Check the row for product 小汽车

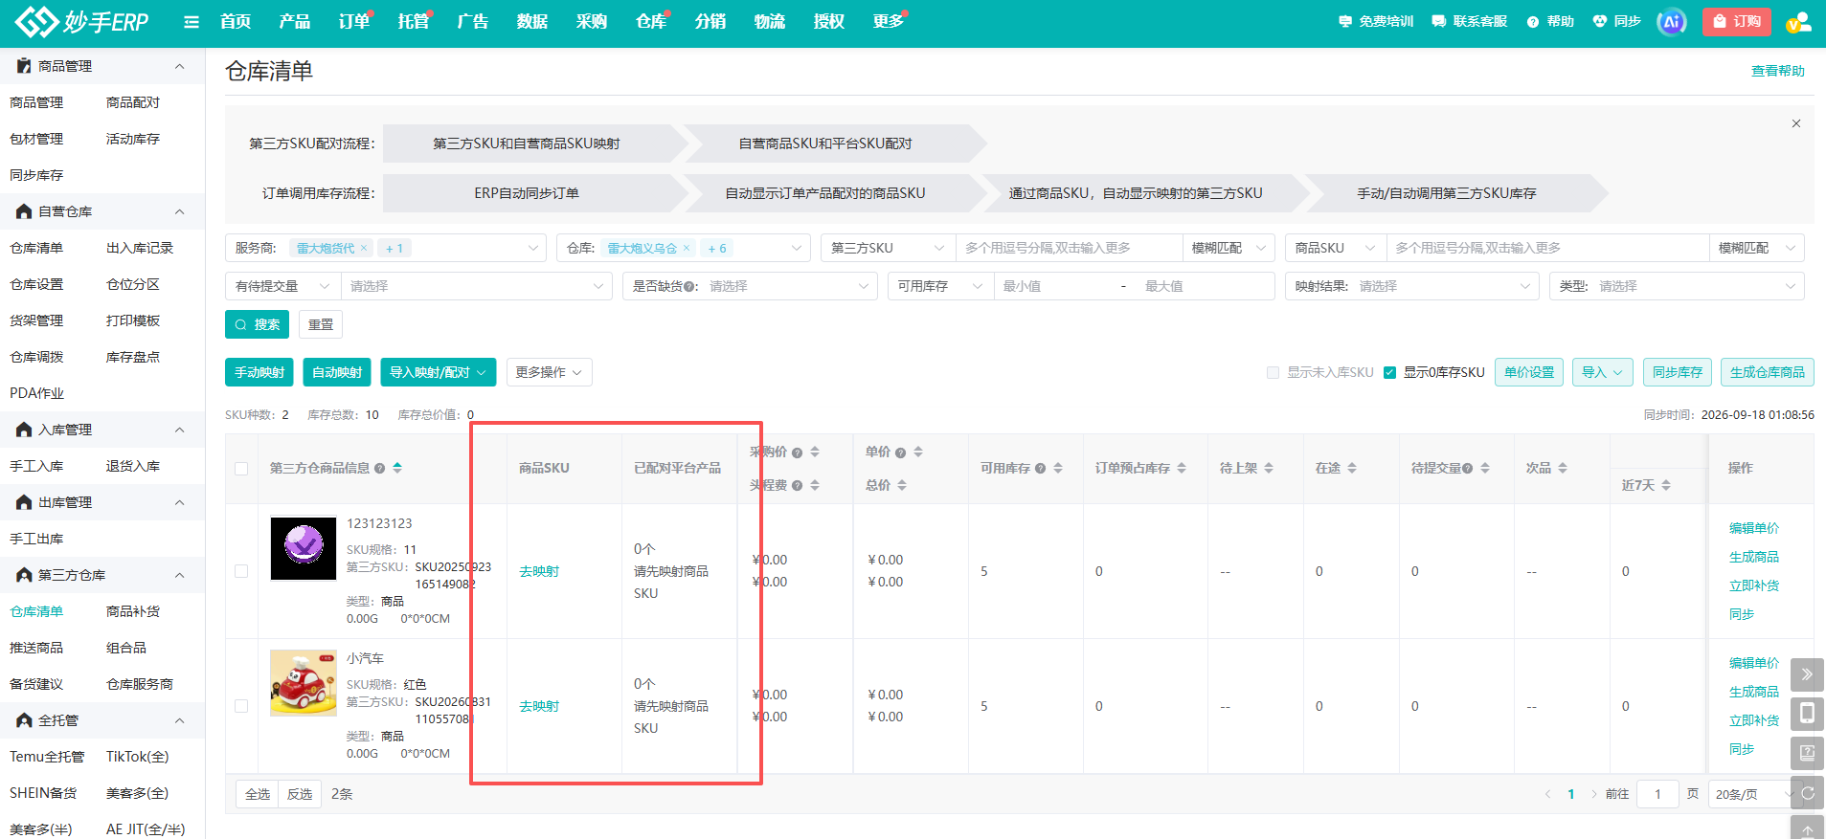(x=241, y=706)
